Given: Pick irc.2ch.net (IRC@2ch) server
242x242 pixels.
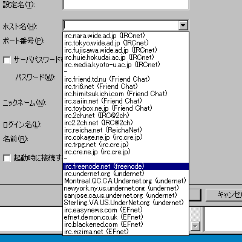Looking at the screenshot, I should click(126, 116).
